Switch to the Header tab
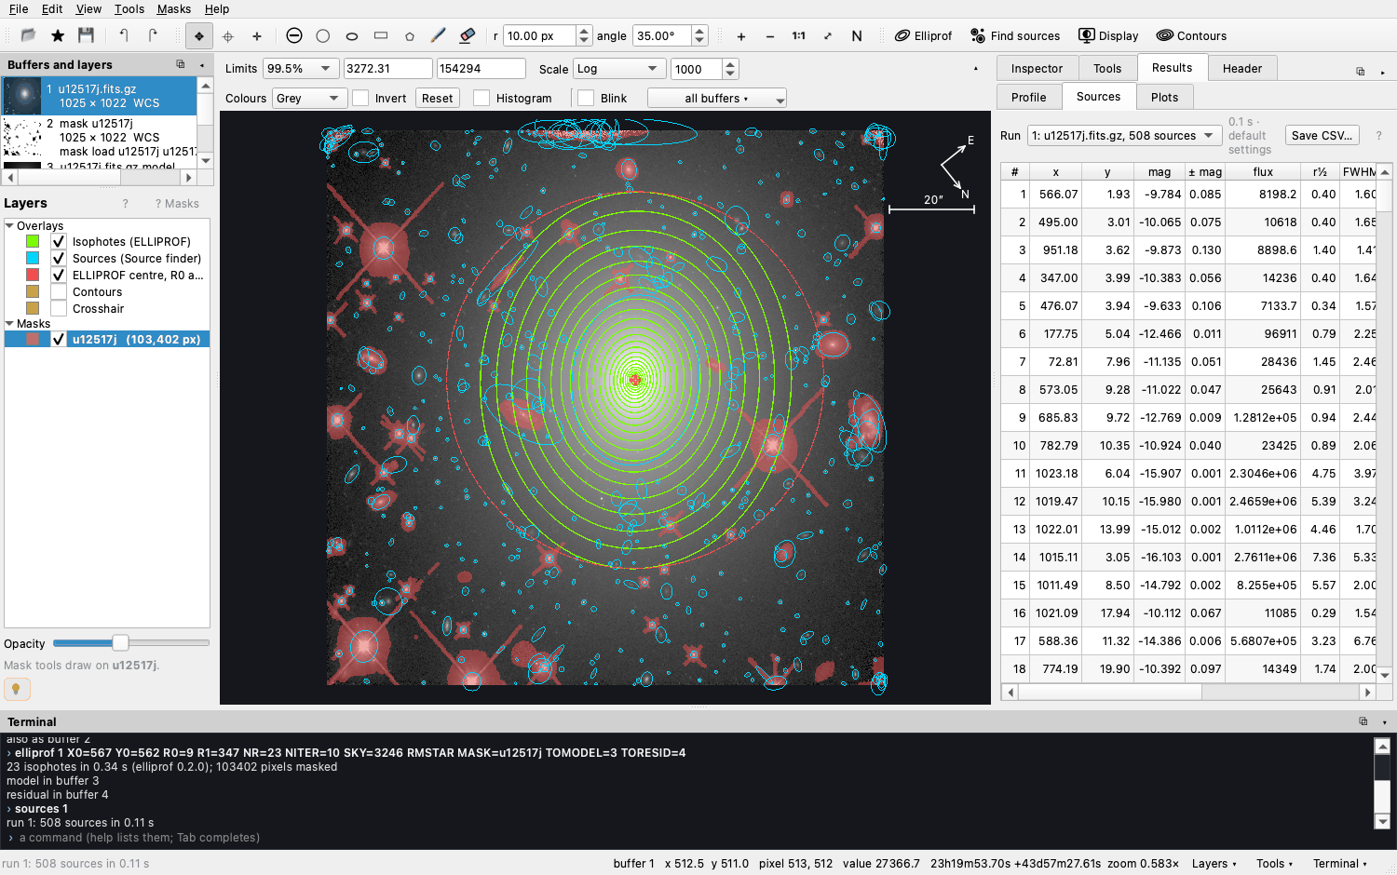Image resolution: width=1397 pixels, height=875 pixels. [1242, 68]
